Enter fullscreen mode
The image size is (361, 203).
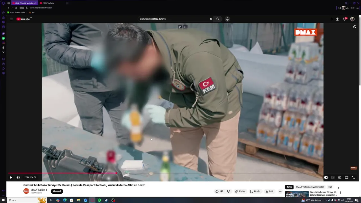pyautogui.click(x=353, y=178)
